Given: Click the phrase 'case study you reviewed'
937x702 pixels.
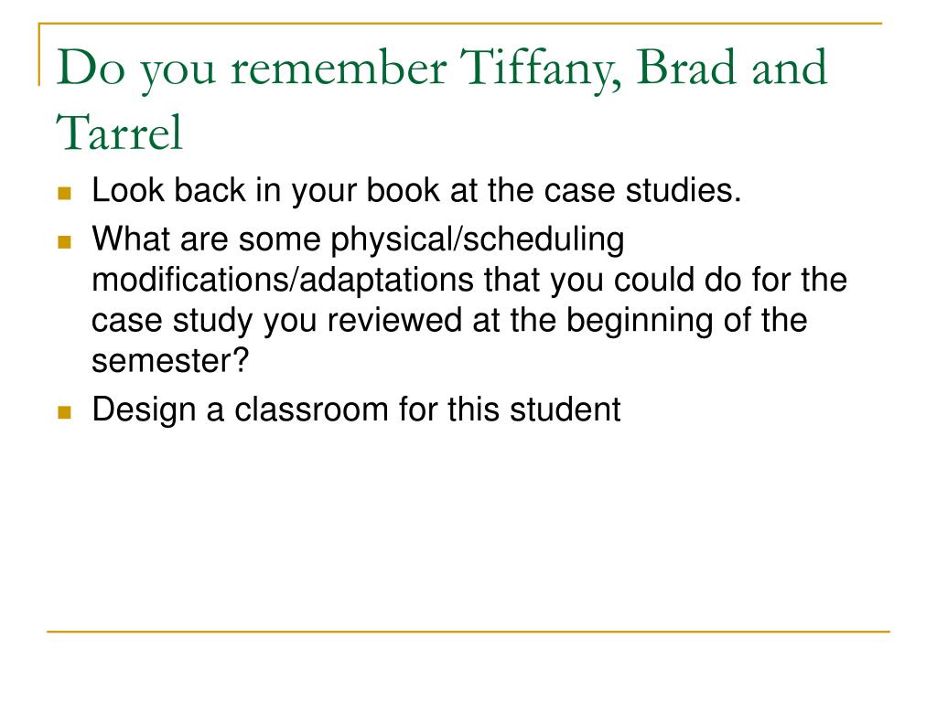Looking at the screenshot, I should [276, 321].
